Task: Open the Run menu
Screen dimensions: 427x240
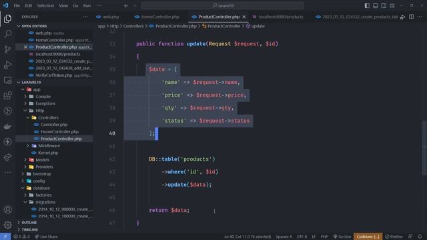Action: [x=87, y=5]
